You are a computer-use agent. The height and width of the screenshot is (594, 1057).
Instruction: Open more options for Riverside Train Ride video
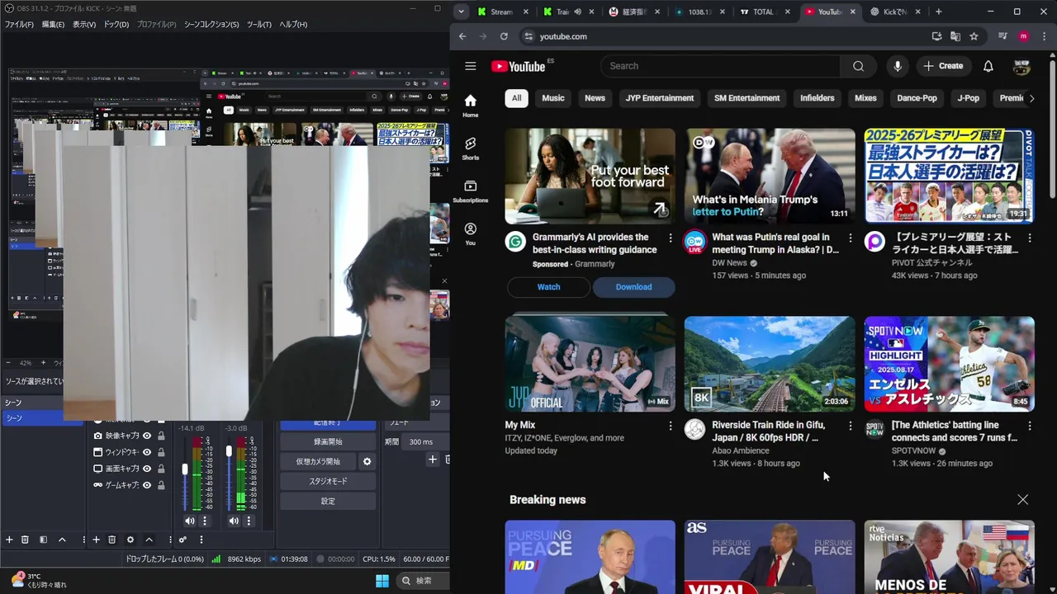[850, 426]
